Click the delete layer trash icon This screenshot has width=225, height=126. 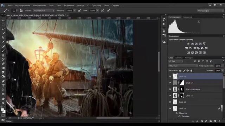point(219,121)
